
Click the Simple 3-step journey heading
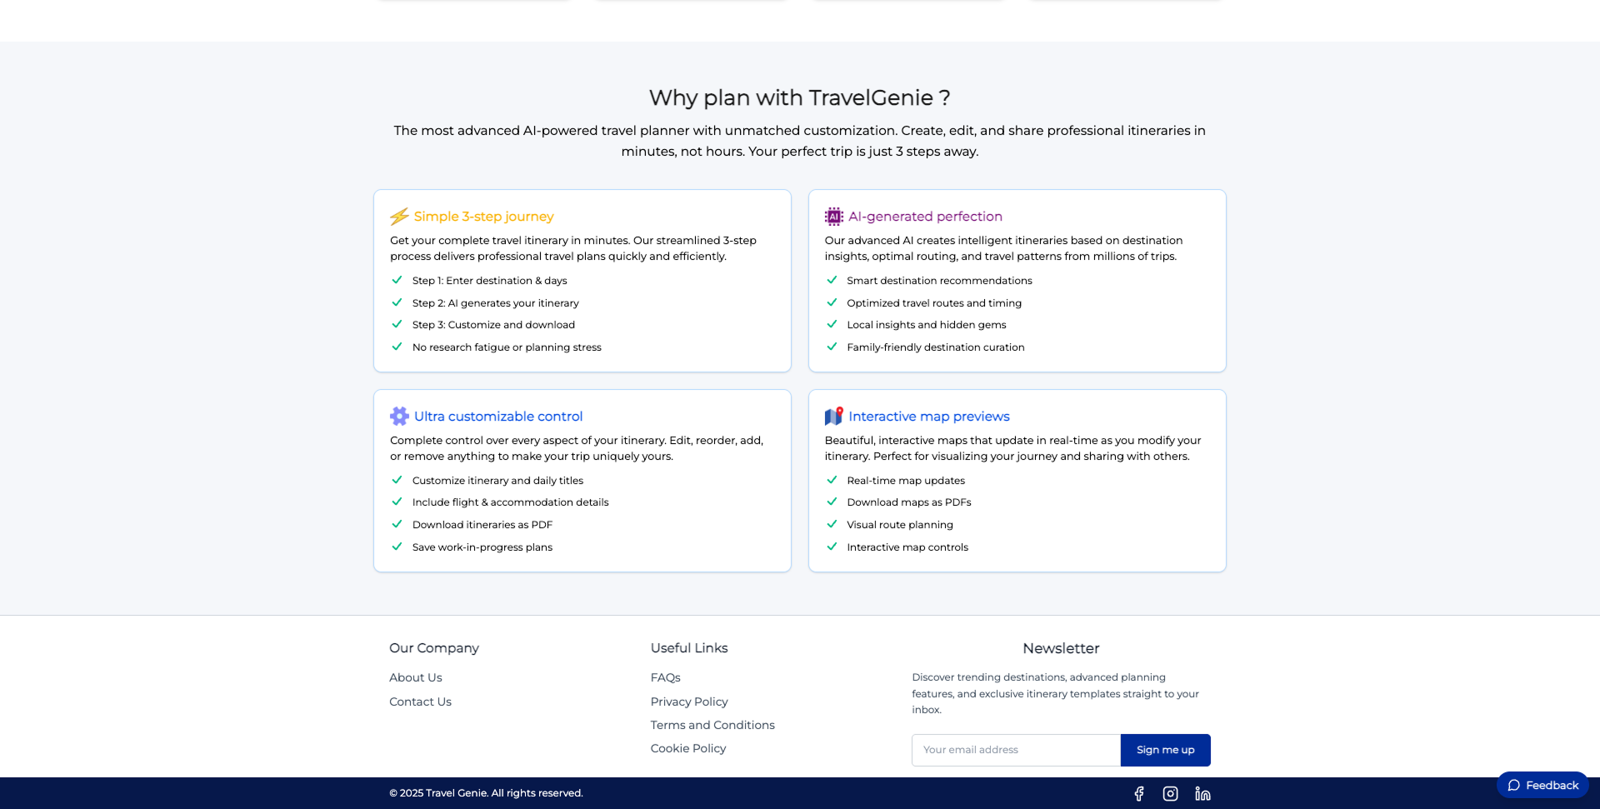tap(484, 217)
